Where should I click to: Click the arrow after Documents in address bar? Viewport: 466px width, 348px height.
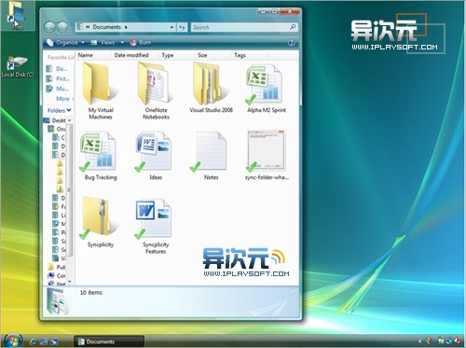(x=126, y=27)
